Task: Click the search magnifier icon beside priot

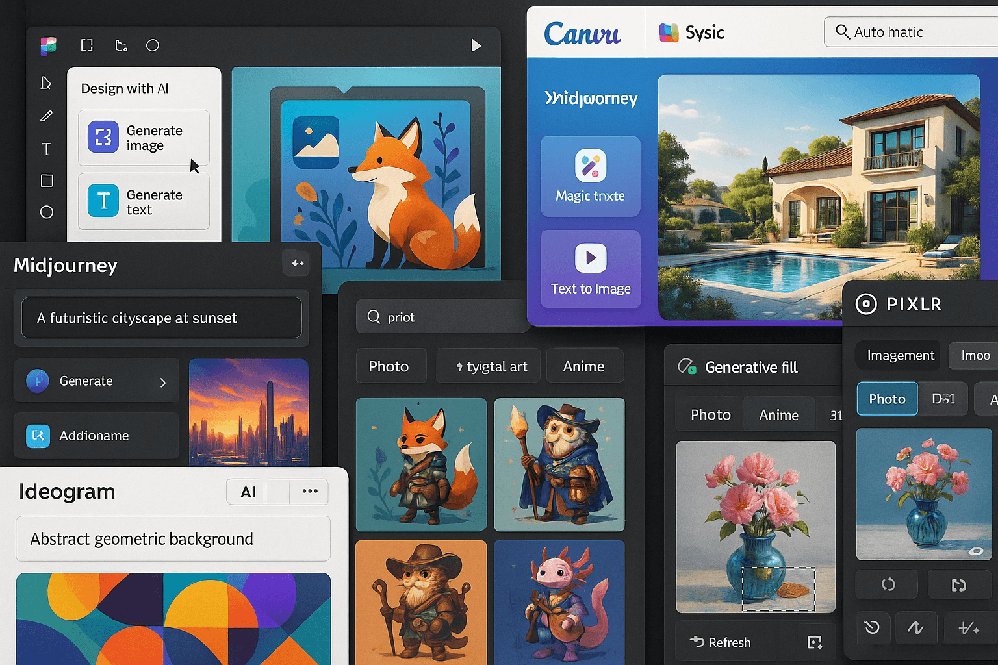Action: 374,317
